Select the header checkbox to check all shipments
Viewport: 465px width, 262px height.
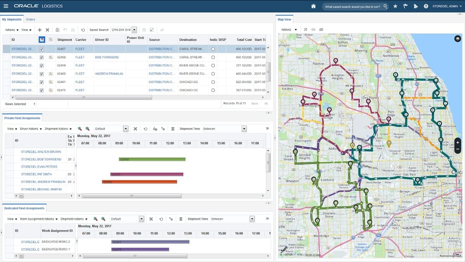pos(42,40)
